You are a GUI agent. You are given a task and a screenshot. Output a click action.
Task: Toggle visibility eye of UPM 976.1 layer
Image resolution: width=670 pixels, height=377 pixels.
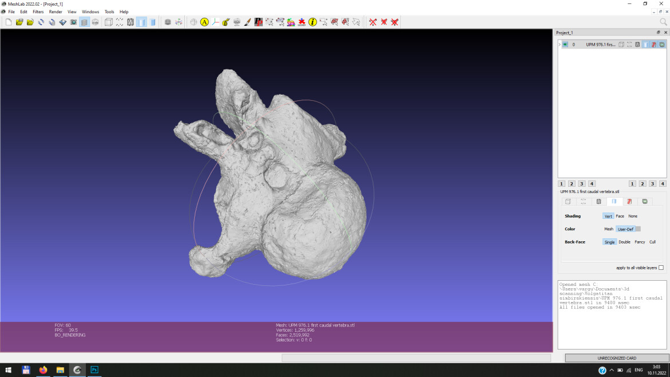[565, 44]
